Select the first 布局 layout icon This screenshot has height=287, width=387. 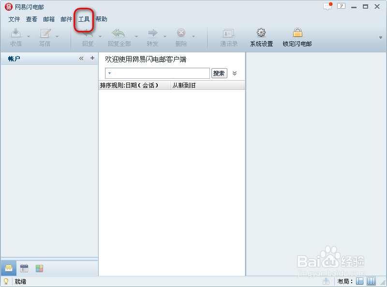pyautogui.click(x=359, y=281)
